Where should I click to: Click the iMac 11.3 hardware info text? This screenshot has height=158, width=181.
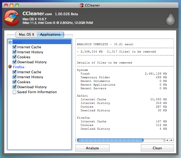[58, 23]
